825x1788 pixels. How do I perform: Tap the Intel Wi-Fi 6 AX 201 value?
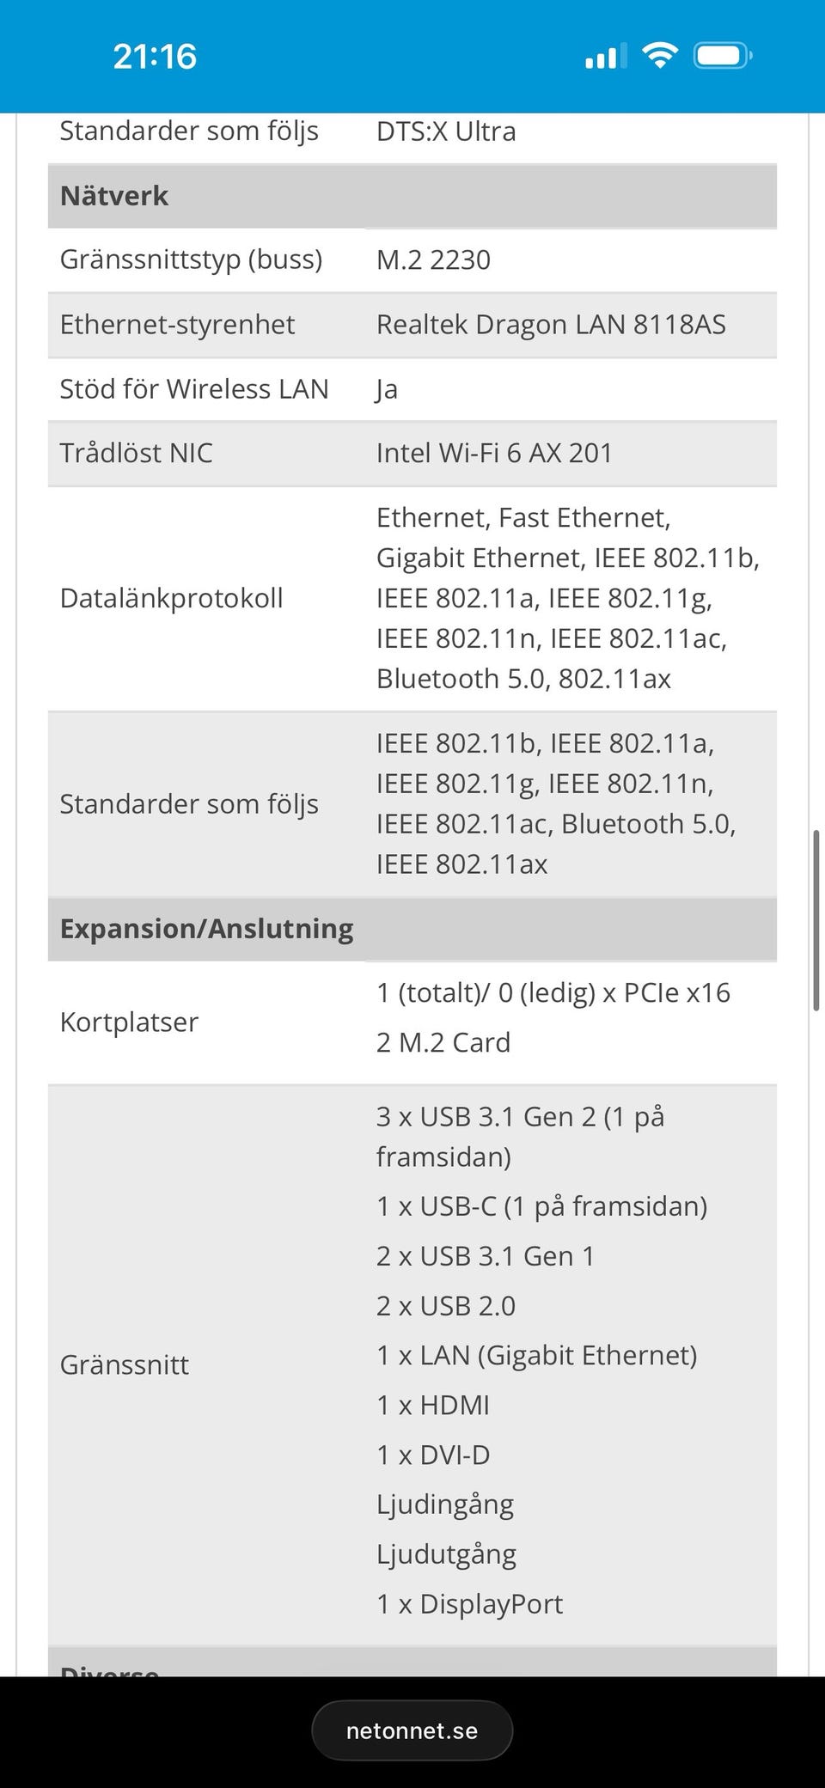coord(494,453)
